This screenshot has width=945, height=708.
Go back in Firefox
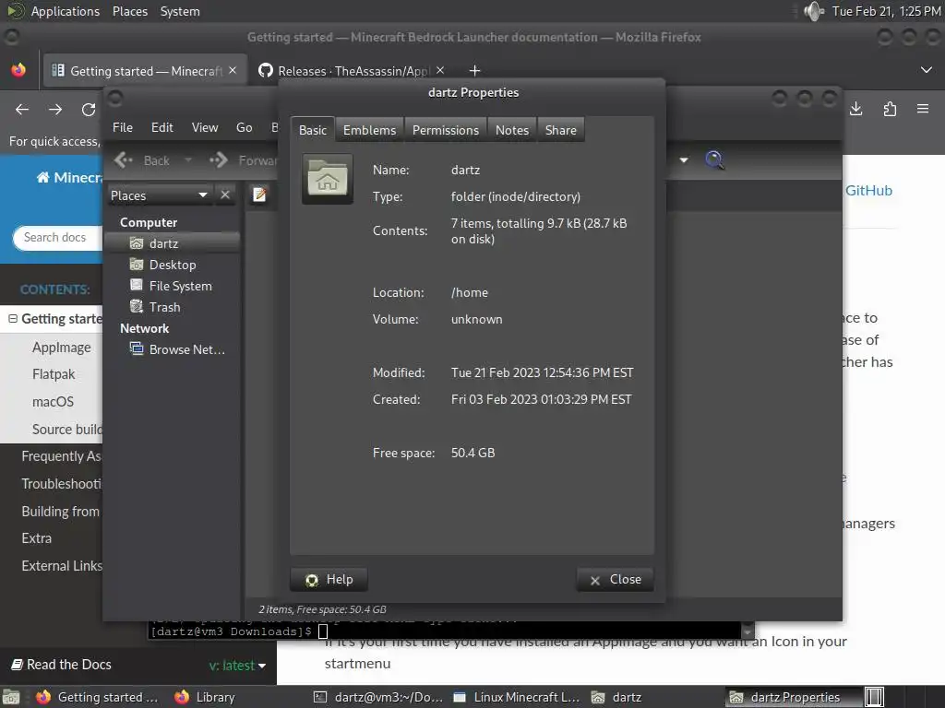point(22,109)
